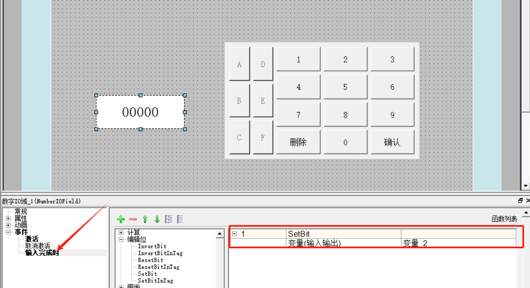Viewport: 530px width, 288px height.
Task: Click the expand-all tree icon in function toolbar
Action: (x=169, y=219)
